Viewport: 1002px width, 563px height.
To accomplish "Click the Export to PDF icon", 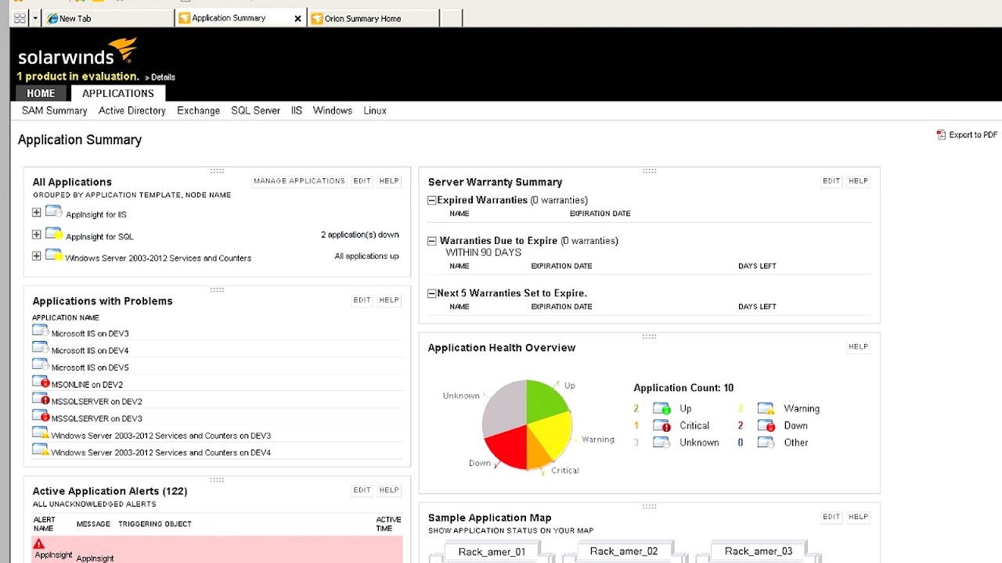I will click(x=941, y=134).
